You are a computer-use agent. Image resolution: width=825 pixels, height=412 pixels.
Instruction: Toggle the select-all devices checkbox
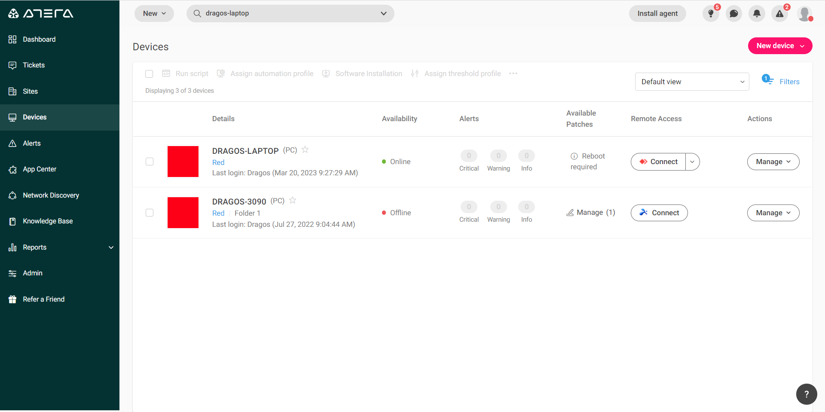149,74
